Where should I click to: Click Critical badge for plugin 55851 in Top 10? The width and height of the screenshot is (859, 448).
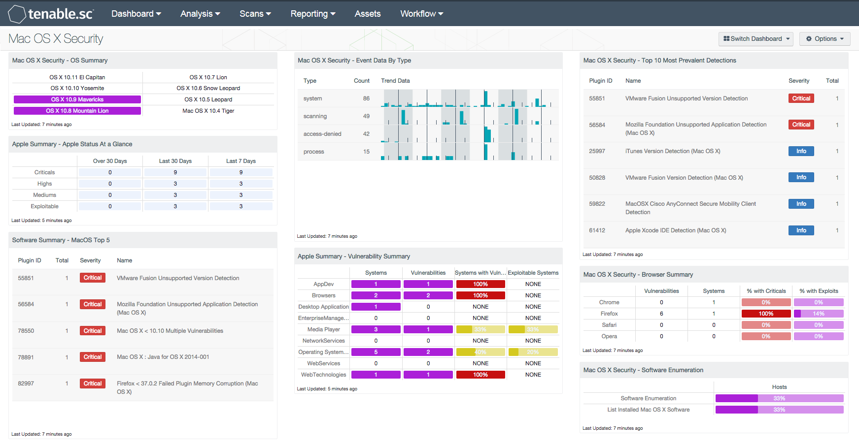point(801,98)
